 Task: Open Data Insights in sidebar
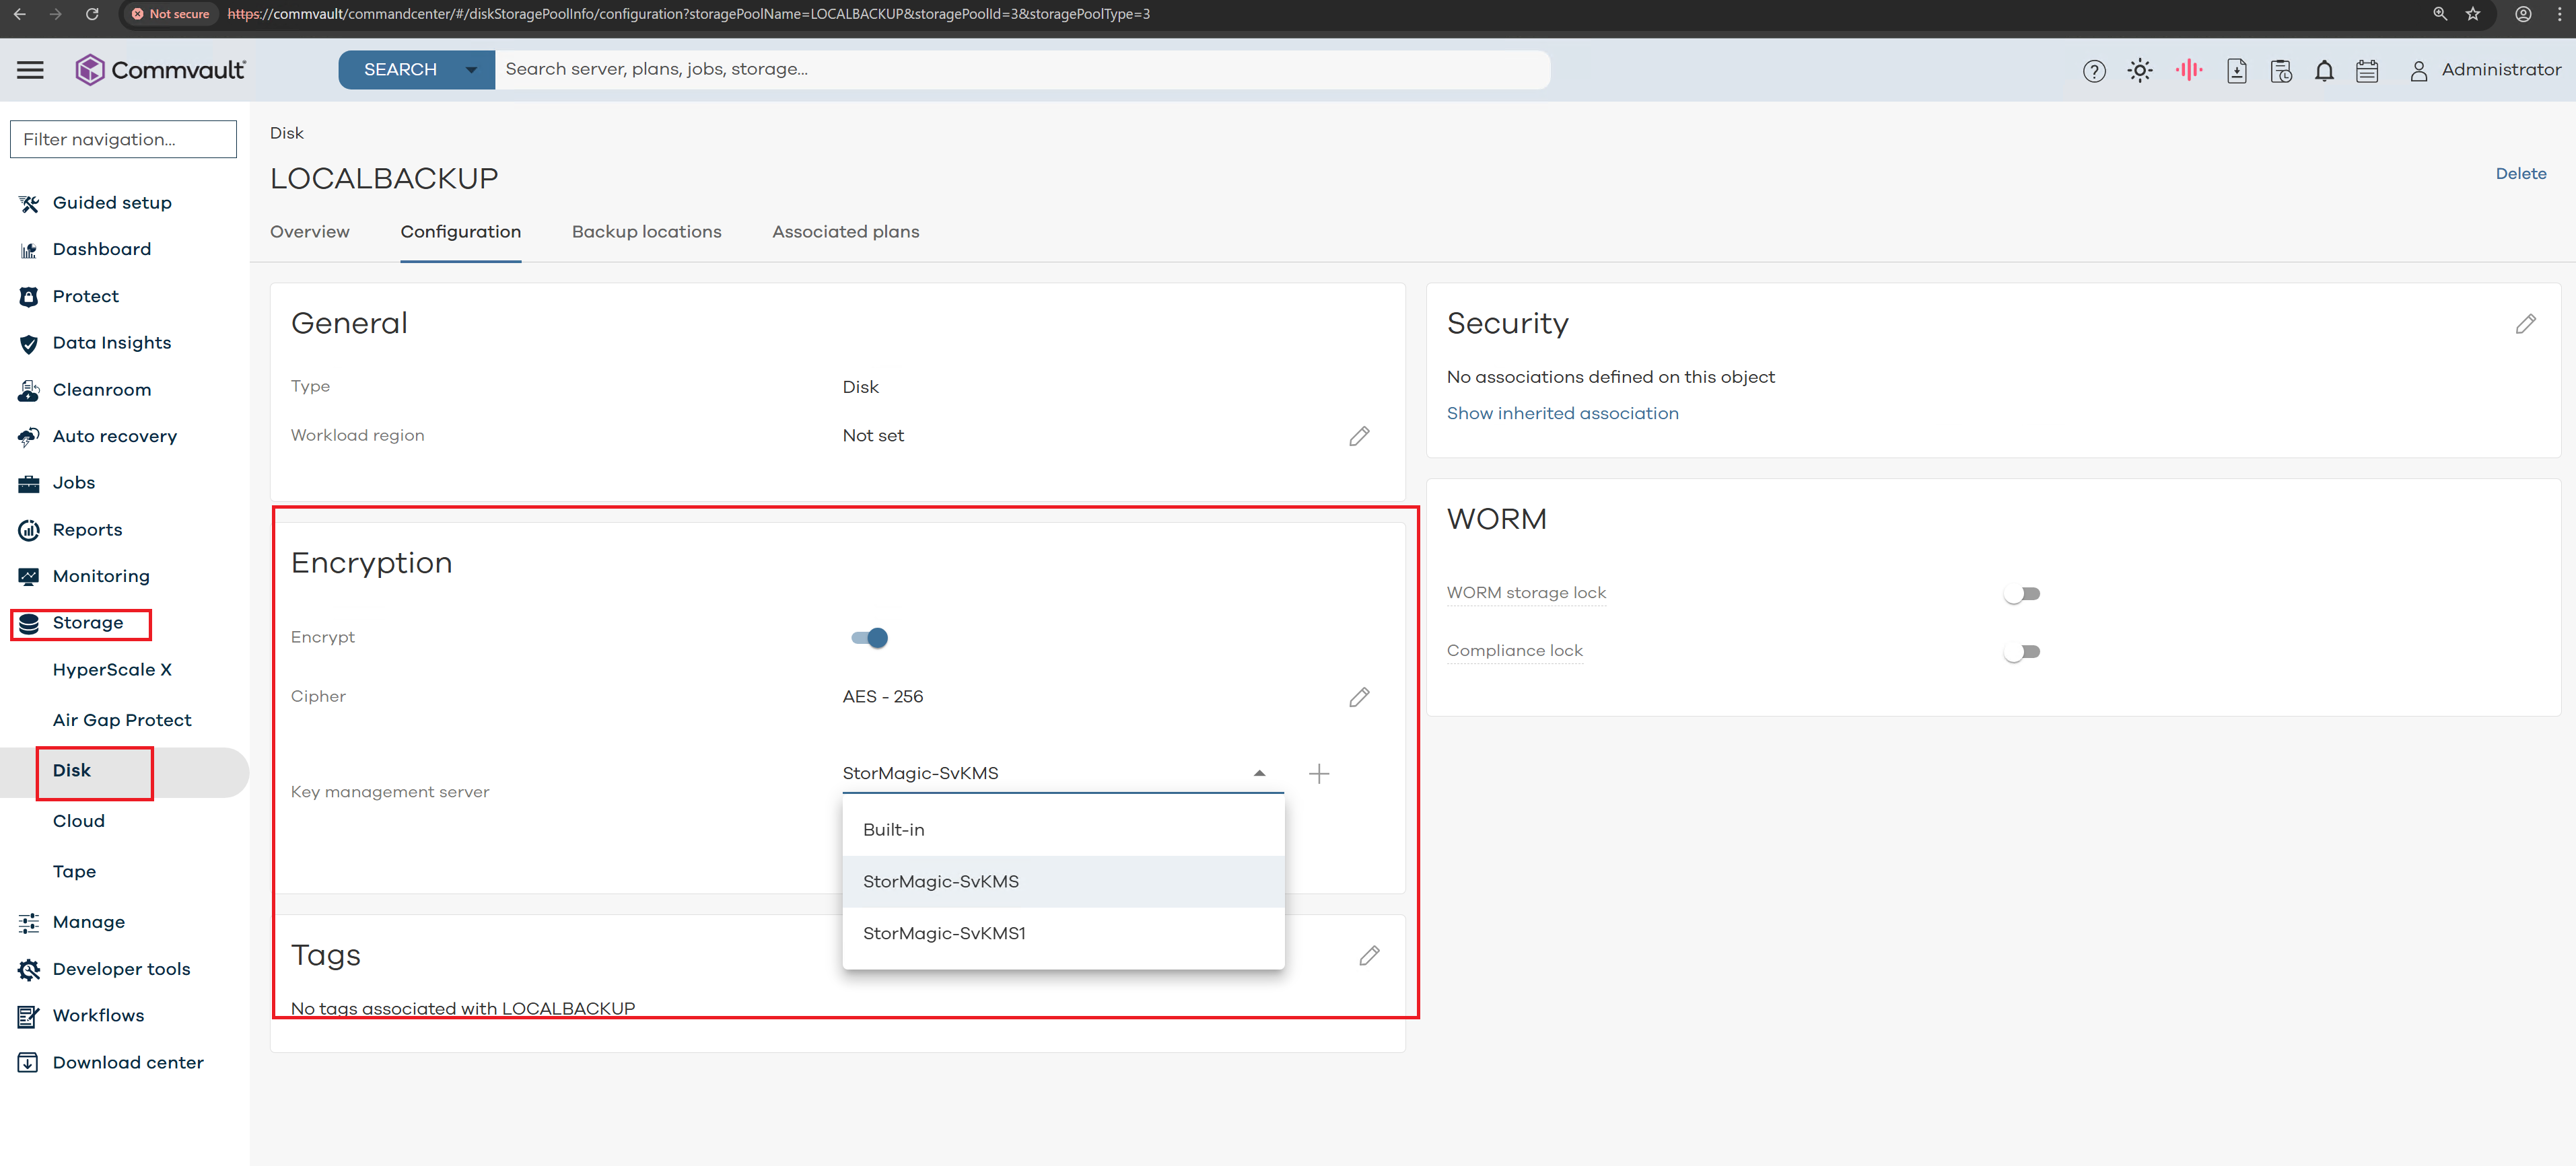pyautogui.click(x=112, y=344)
